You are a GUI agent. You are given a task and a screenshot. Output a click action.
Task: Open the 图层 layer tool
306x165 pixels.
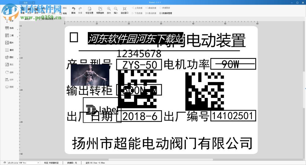point(9,87)
